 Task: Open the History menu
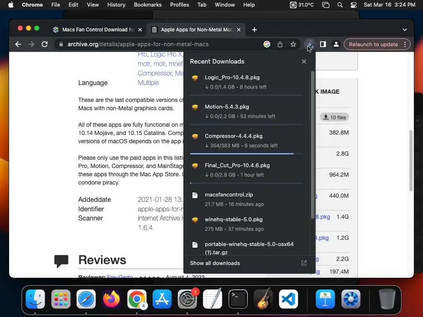tap(116, 5)
